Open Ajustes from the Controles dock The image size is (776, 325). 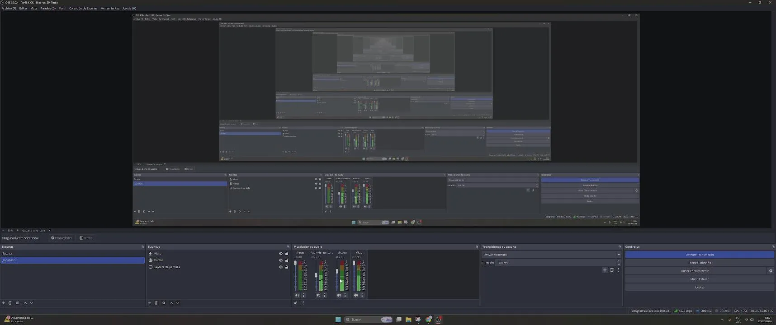pyautogui.click(x=700, y=287)
